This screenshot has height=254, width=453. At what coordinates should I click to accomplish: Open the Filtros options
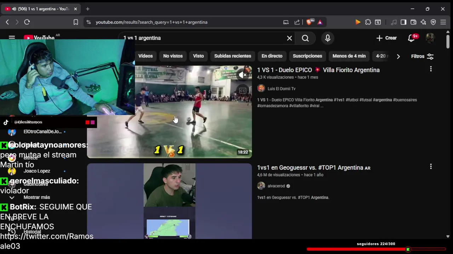click(422, 56)
